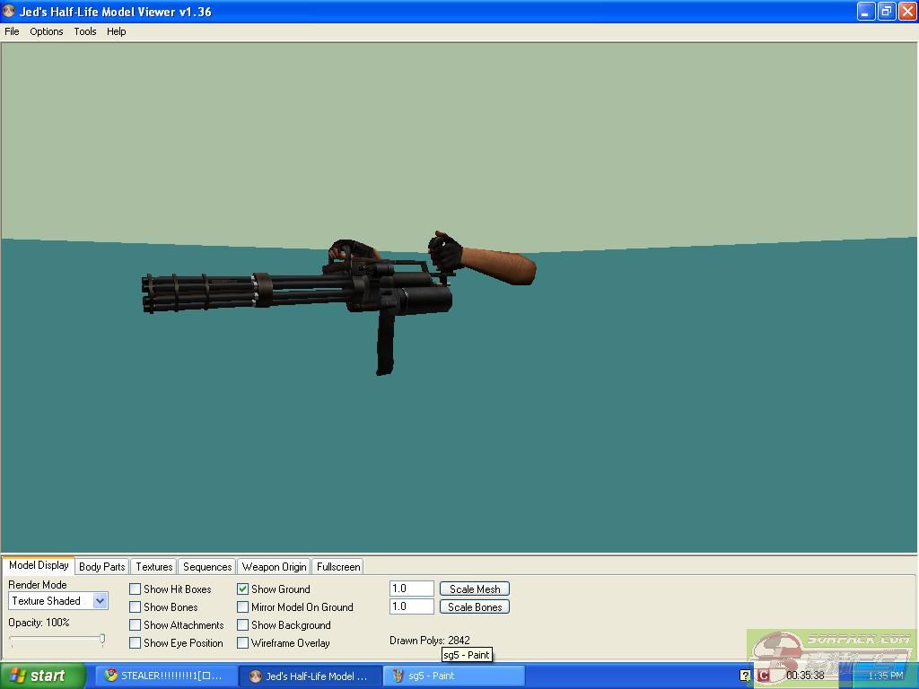
Task: Enable the Wireframe Overlay checkbox
Action: point(243,643)
